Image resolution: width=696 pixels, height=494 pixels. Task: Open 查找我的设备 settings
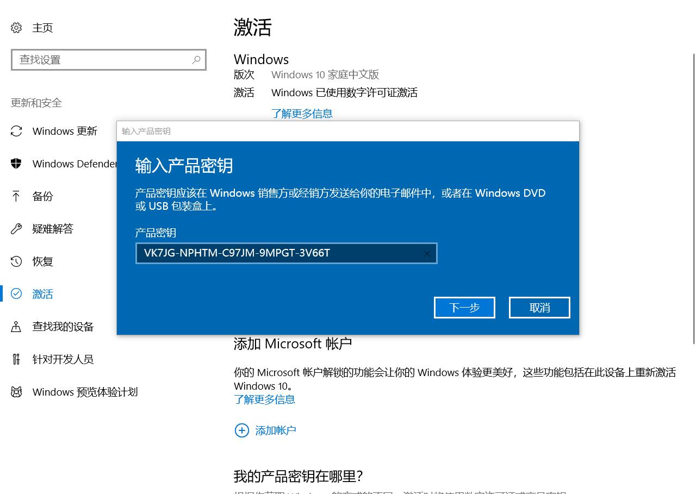(x=63, y=327)
